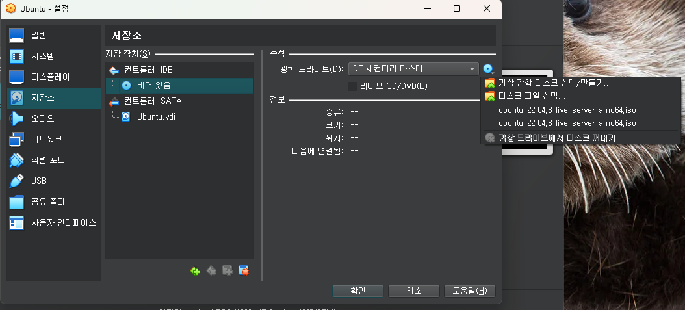Click the remove attachment icon

click(244, 271)
